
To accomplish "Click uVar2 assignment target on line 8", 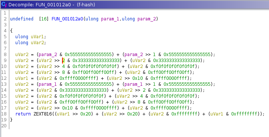I will coord(22,55).
